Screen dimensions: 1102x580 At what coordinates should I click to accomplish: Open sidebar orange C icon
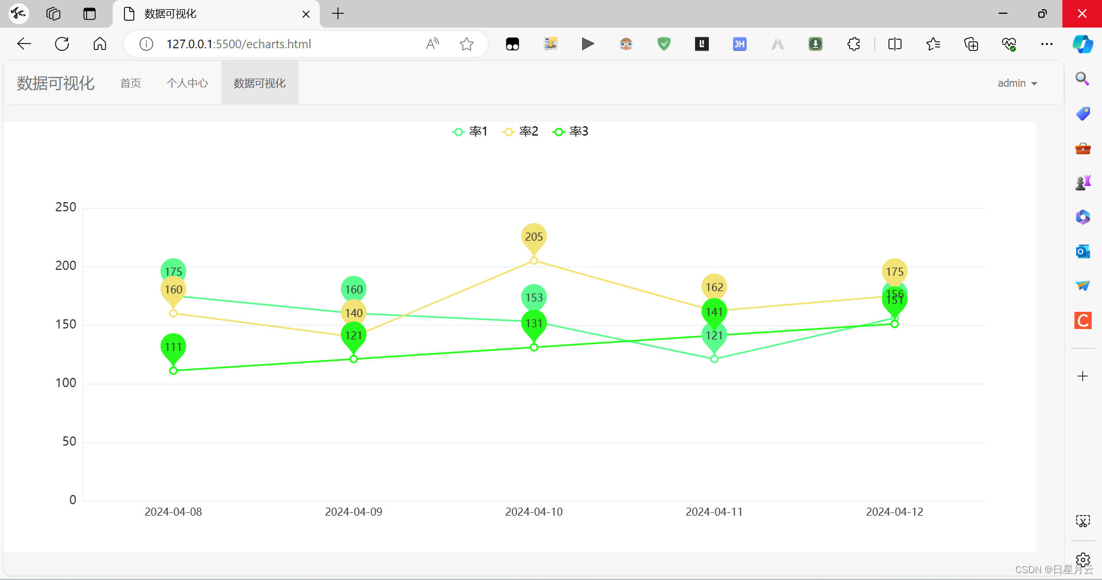coord(1083,320)
